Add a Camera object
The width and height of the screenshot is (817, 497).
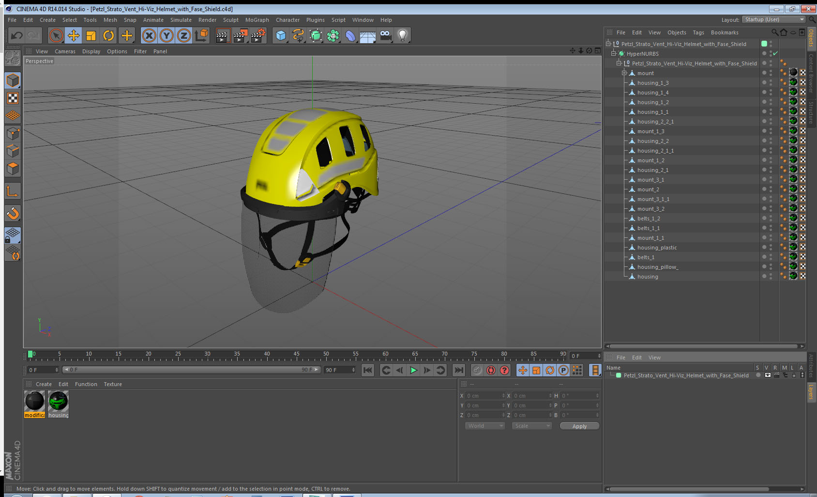pyautogui.click(x=385, y=35)
